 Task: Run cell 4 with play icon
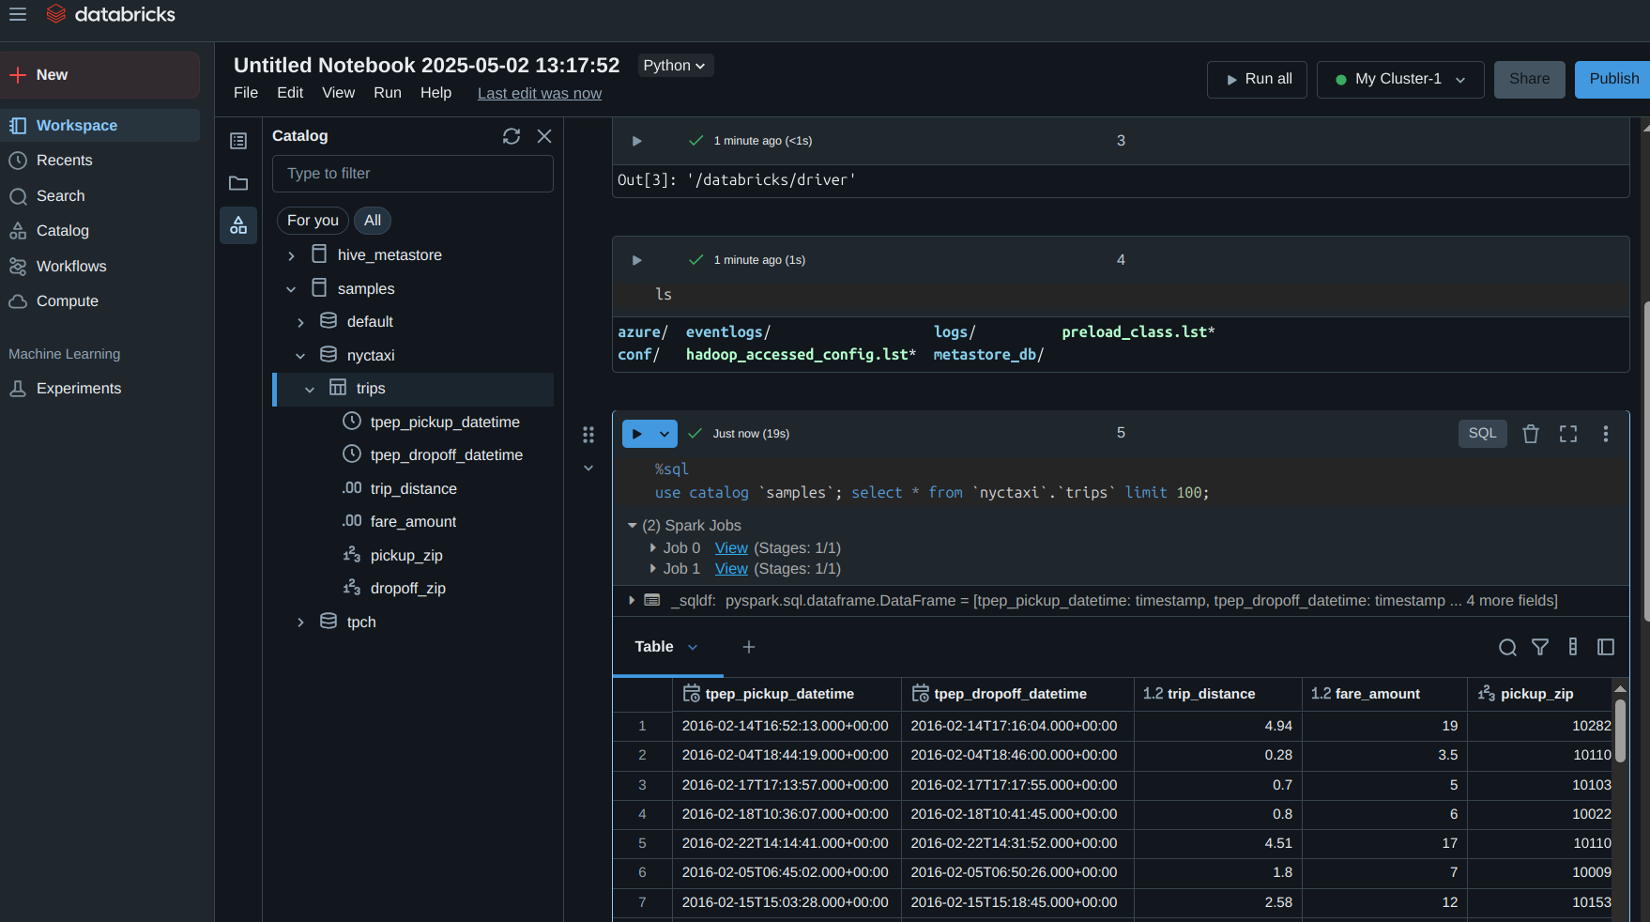[636, 260]
